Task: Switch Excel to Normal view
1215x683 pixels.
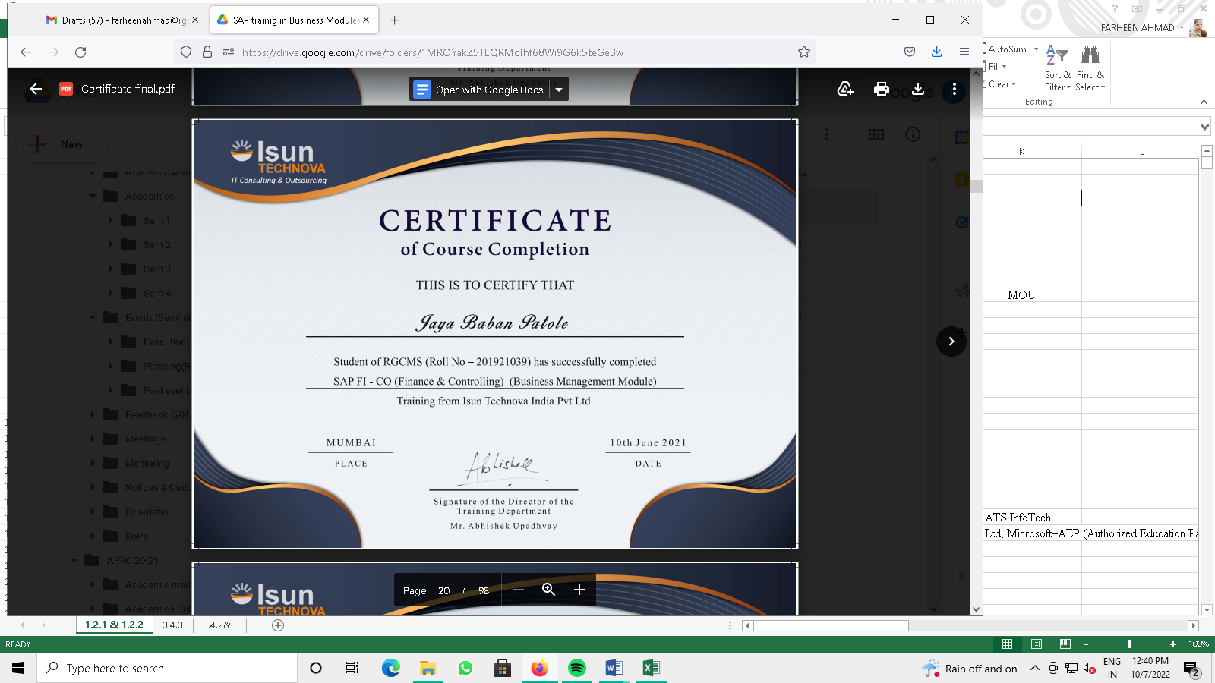Action: (x=1007, y=644)
